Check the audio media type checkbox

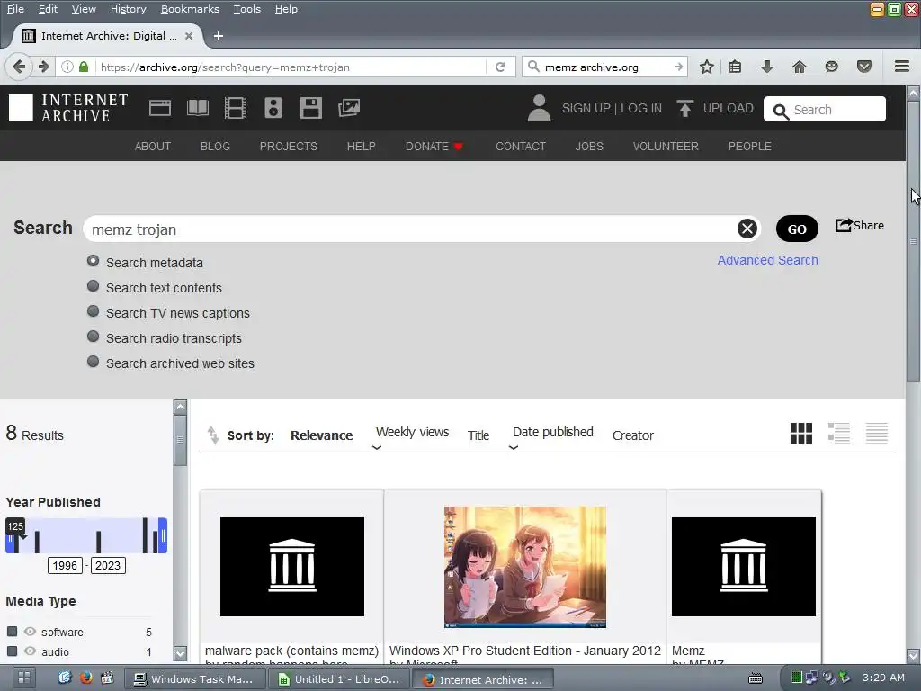pyautogui.click(x=12, y=651)
